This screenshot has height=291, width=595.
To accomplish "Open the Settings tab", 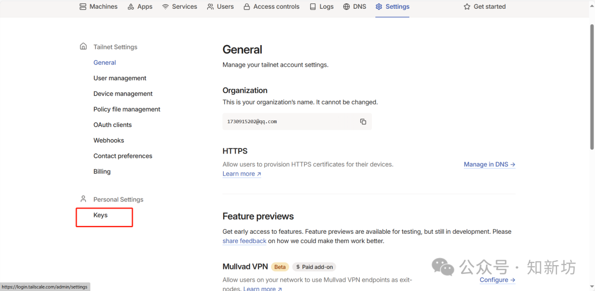I will pos(392,7).
